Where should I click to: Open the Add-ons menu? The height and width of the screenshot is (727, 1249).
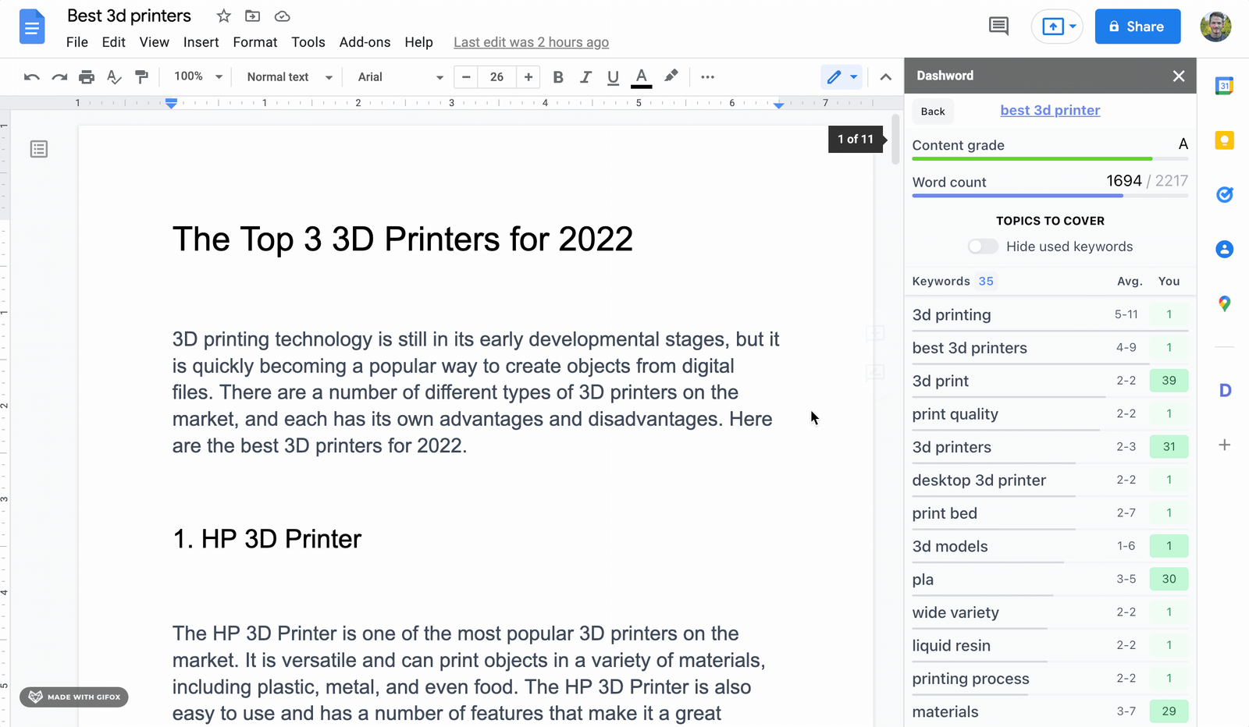point(365,42)
